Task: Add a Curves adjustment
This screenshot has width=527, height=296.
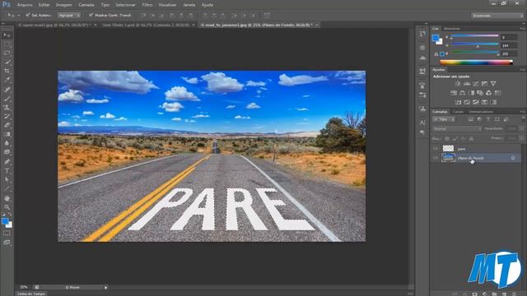Action: tap(476, 84)
